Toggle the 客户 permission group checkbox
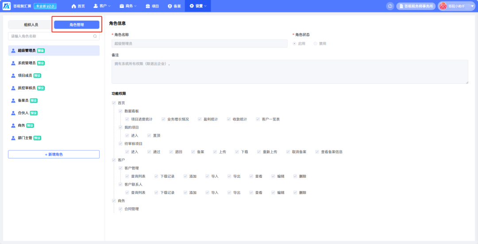This screenshot has width=478, height=244. tap(114, 160)
